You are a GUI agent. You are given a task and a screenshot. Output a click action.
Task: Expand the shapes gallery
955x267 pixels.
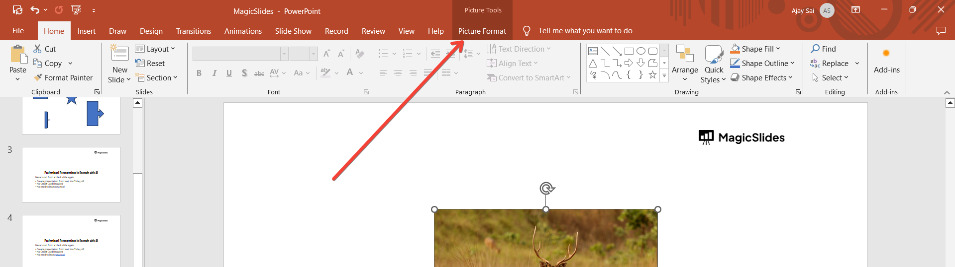click(664, 76)
